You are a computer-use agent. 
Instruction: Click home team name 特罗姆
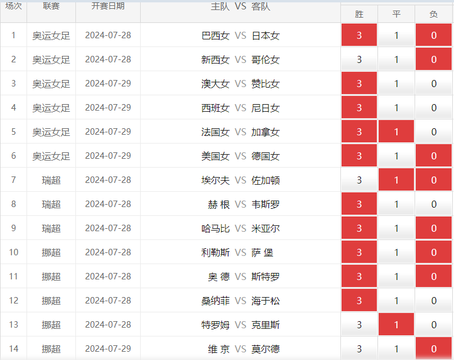pos(216,325)
